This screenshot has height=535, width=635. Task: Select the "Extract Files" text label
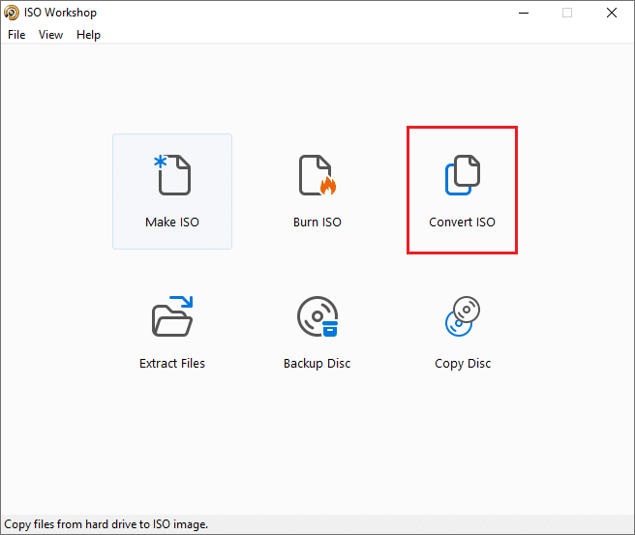point(172,364)
